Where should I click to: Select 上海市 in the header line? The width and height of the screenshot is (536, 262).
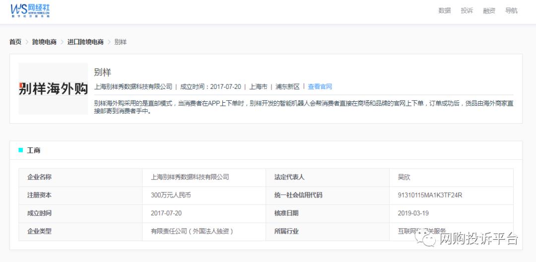(x=258, y=87)
